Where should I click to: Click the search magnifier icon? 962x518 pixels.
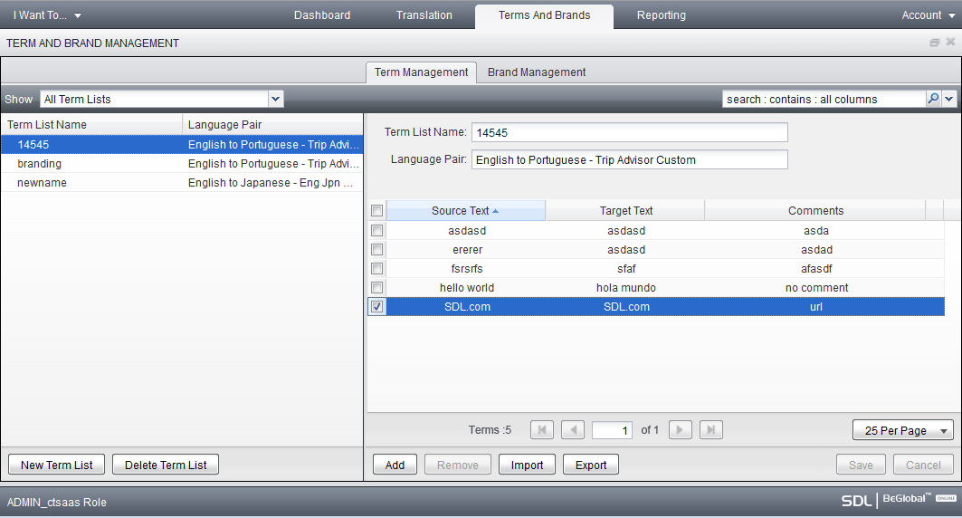coord(933,99)
